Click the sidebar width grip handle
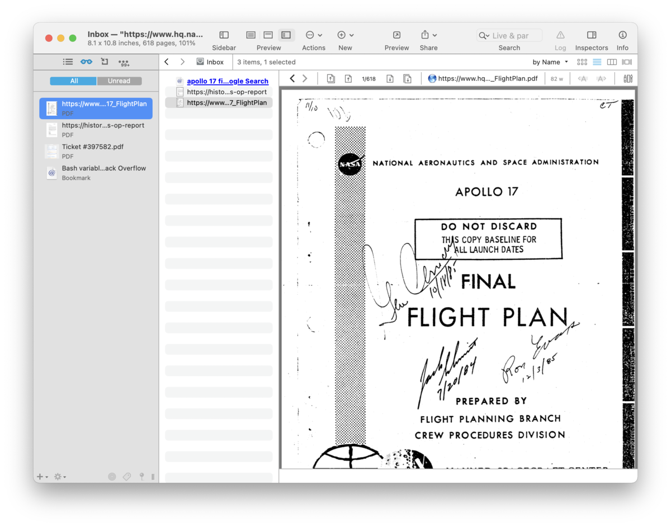 tap(153, 477)
